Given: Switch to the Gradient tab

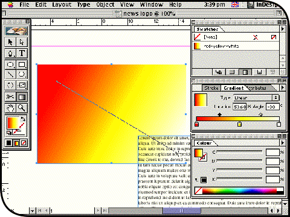Looking at the screenshot, I should [234, 88].
